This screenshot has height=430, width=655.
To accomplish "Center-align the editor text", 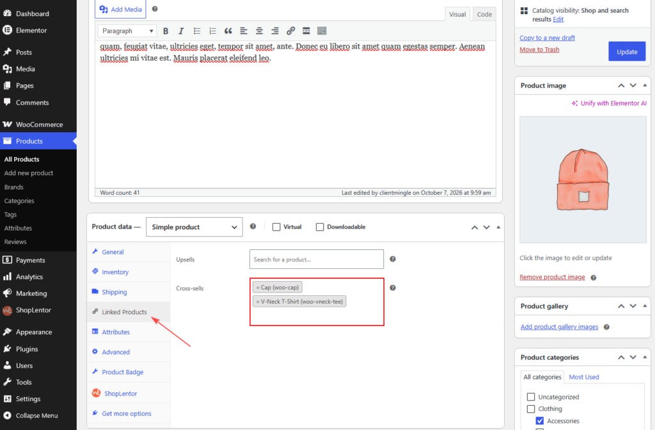I will coord(260,31).
